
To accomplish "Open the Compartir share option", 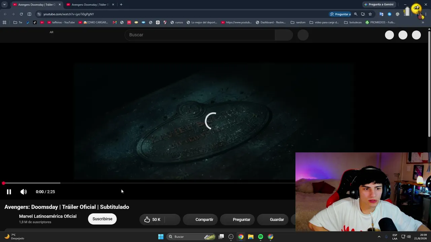I will pos(200,219).
